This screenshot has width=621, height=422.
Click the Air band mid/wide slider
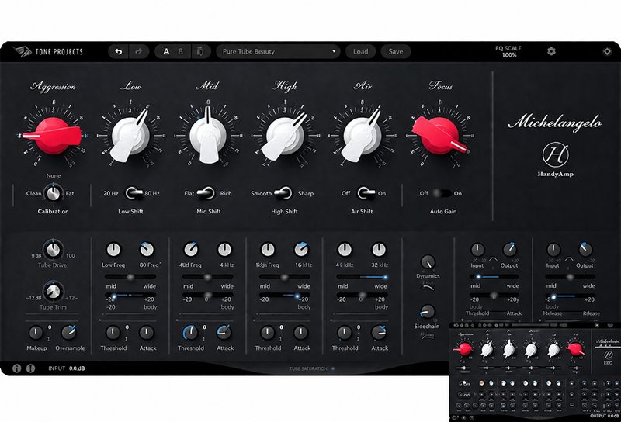pyautogui.click(x=362, y=277)
